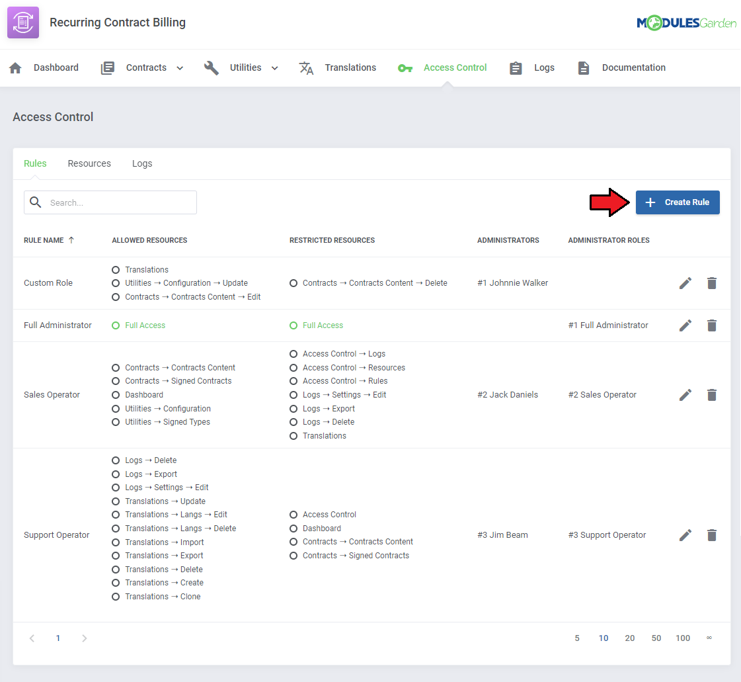Click the #2 Jack Daniels administrator
The width and height of the screenshot is (741, 682).
point(508,395)
